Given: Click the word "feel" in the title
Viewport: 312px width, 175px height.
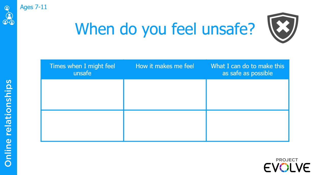Looking at the screenshot, I should [184, 29].
